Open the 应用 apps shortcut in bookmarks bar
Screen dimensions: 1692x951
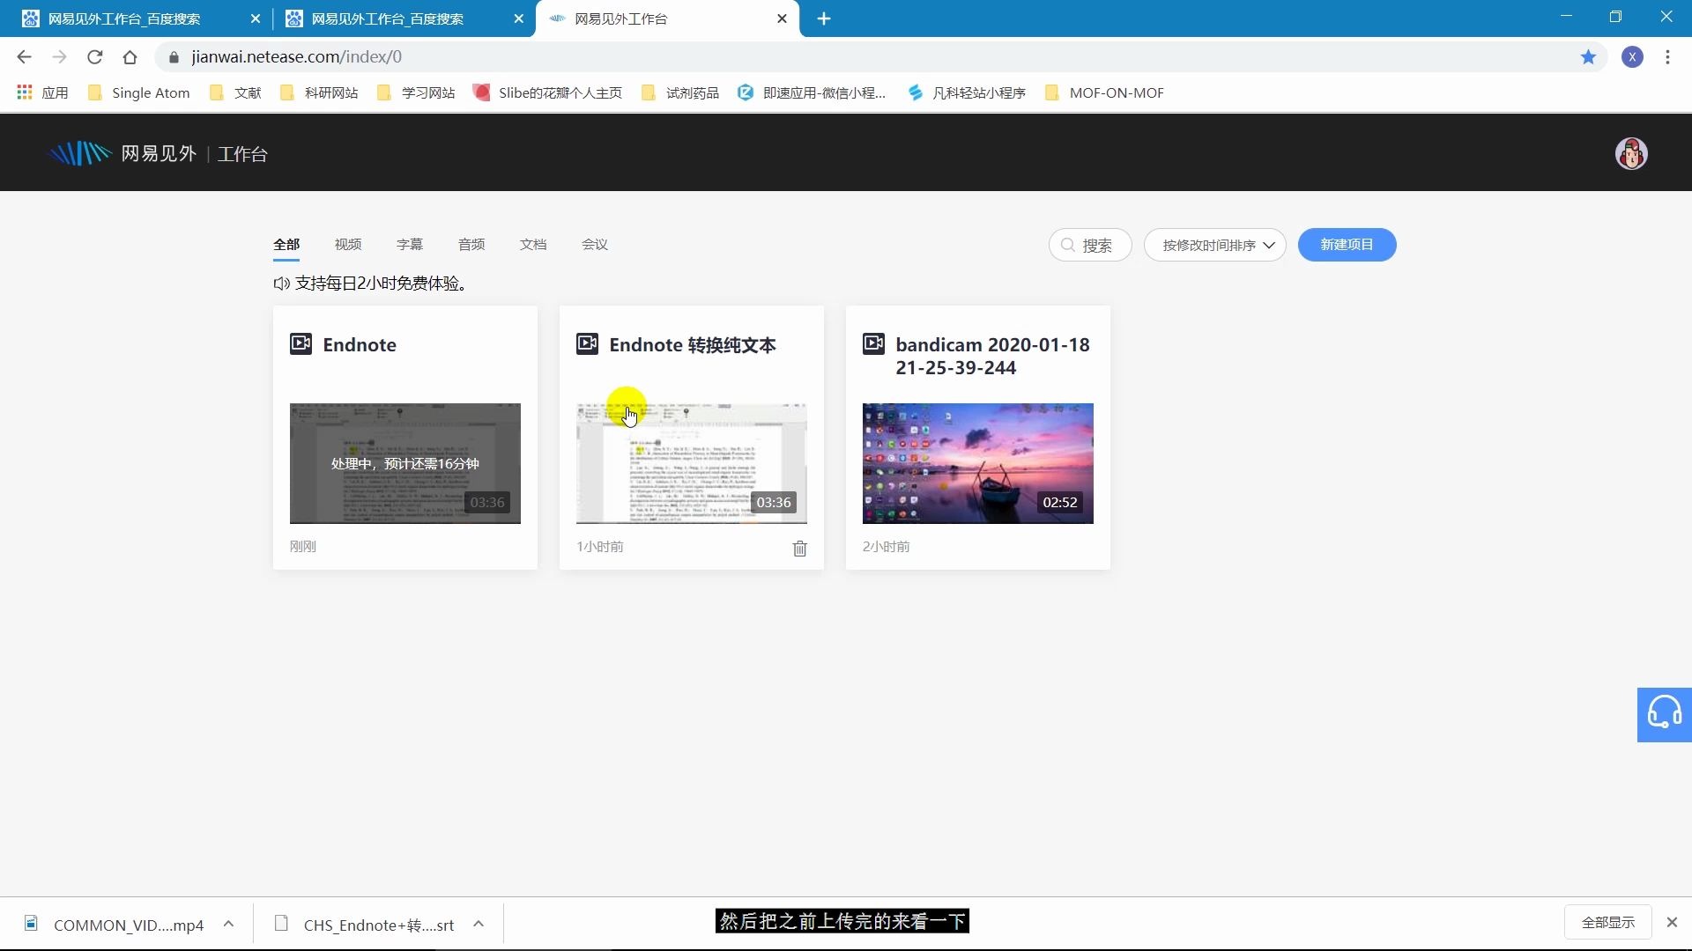click(x=42, y=92)
